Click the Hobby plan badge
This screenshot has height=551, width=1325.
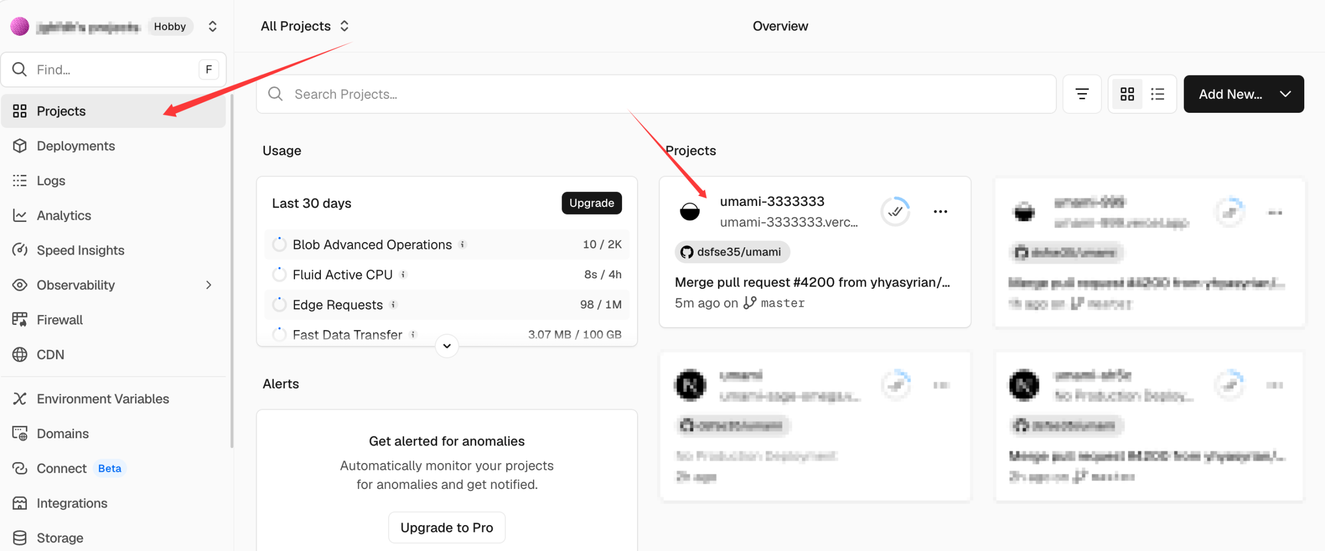[x=170, y=26]
